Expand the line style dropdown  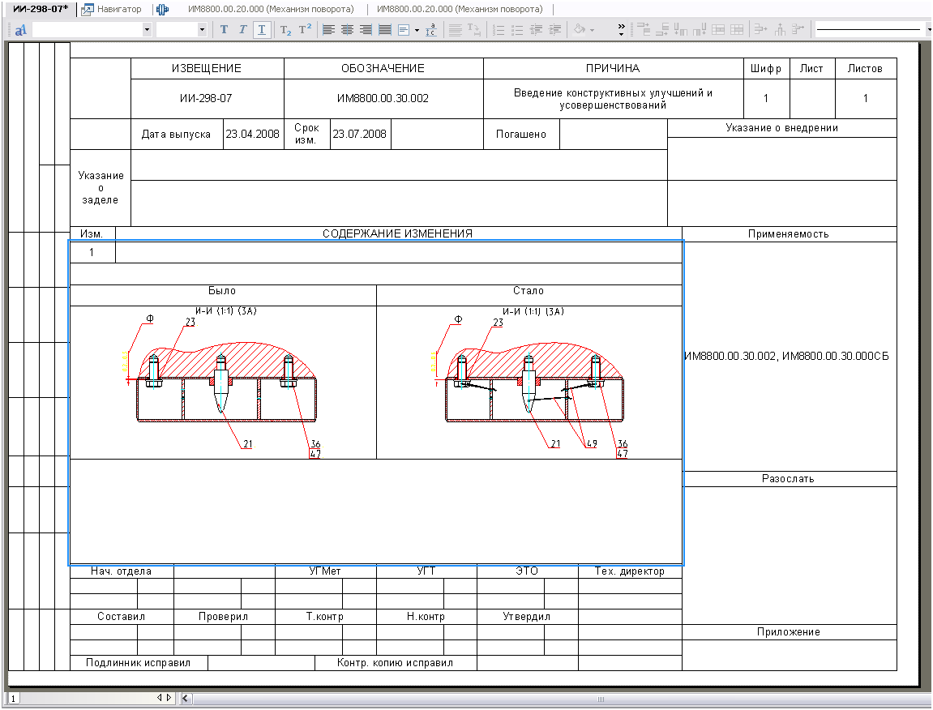pyautogui.click(x=928, y=30)
